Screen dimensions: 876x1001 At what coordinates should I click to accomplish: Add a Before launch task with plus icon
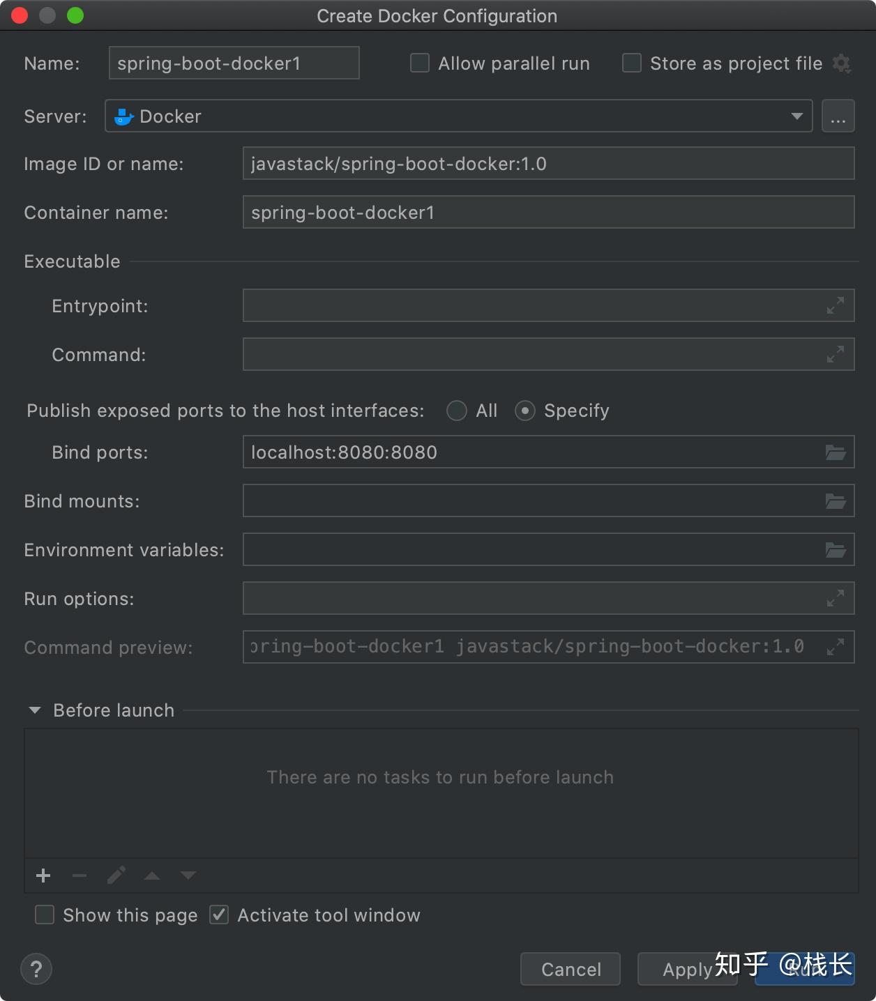[x=43, y=876]
